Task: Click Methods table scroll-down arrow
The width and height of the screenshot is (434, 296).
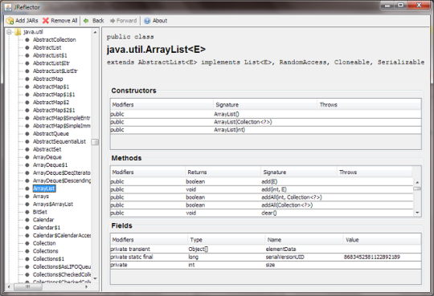Action: click(x=417, y=213)
